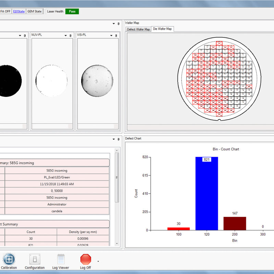Open the VIS-PL panel dropdown arrow
The image size is (274, 274).
[x=111, y=35]
